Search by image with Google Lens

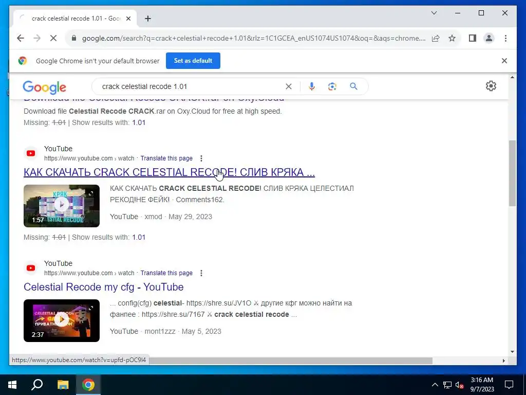tap(332, 86)
